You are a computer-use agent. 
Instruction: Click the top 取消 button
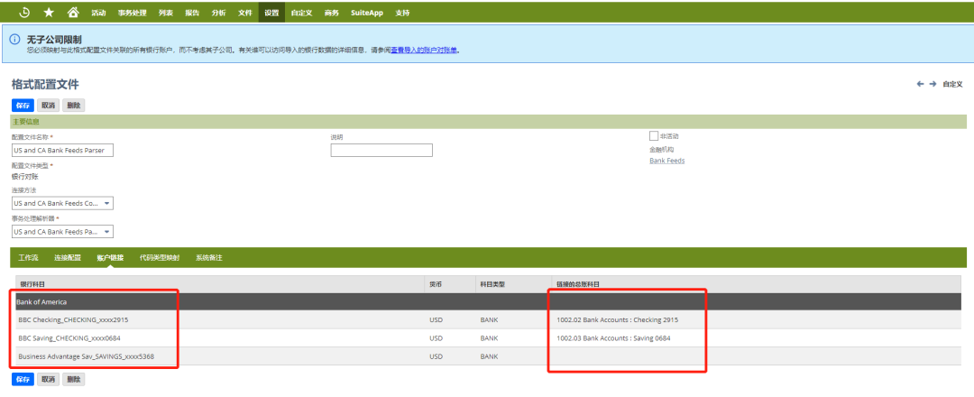49,106
